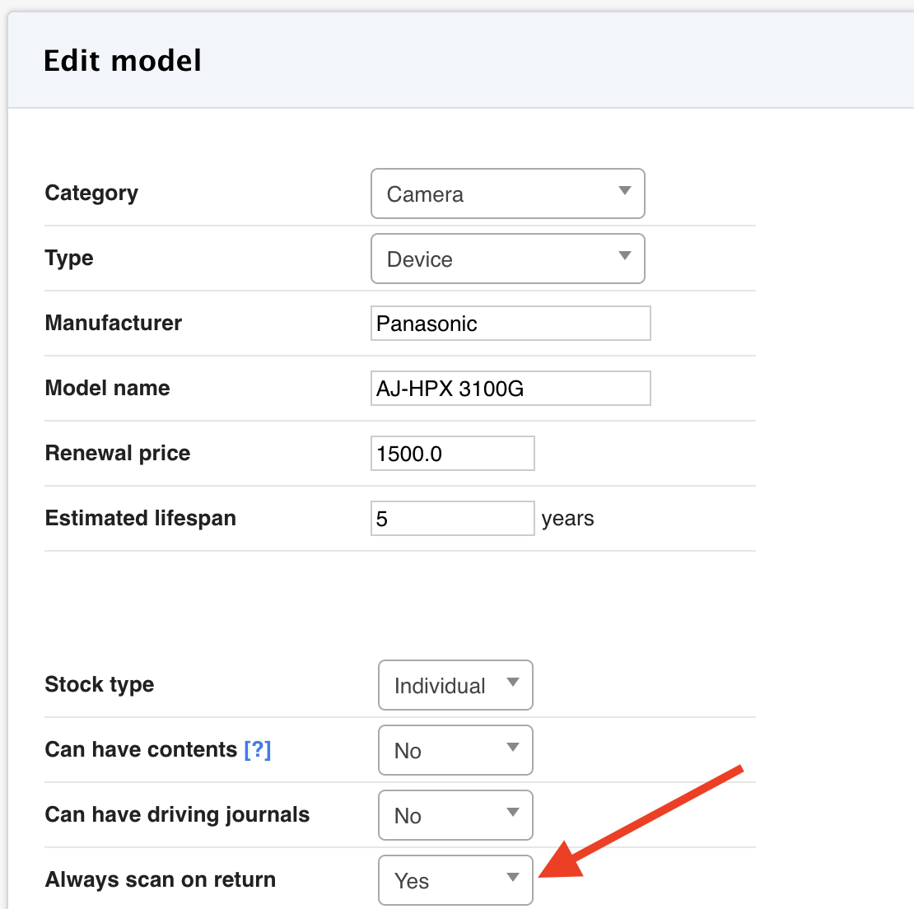
Task: Click the Stock type label
Action: 100,684
